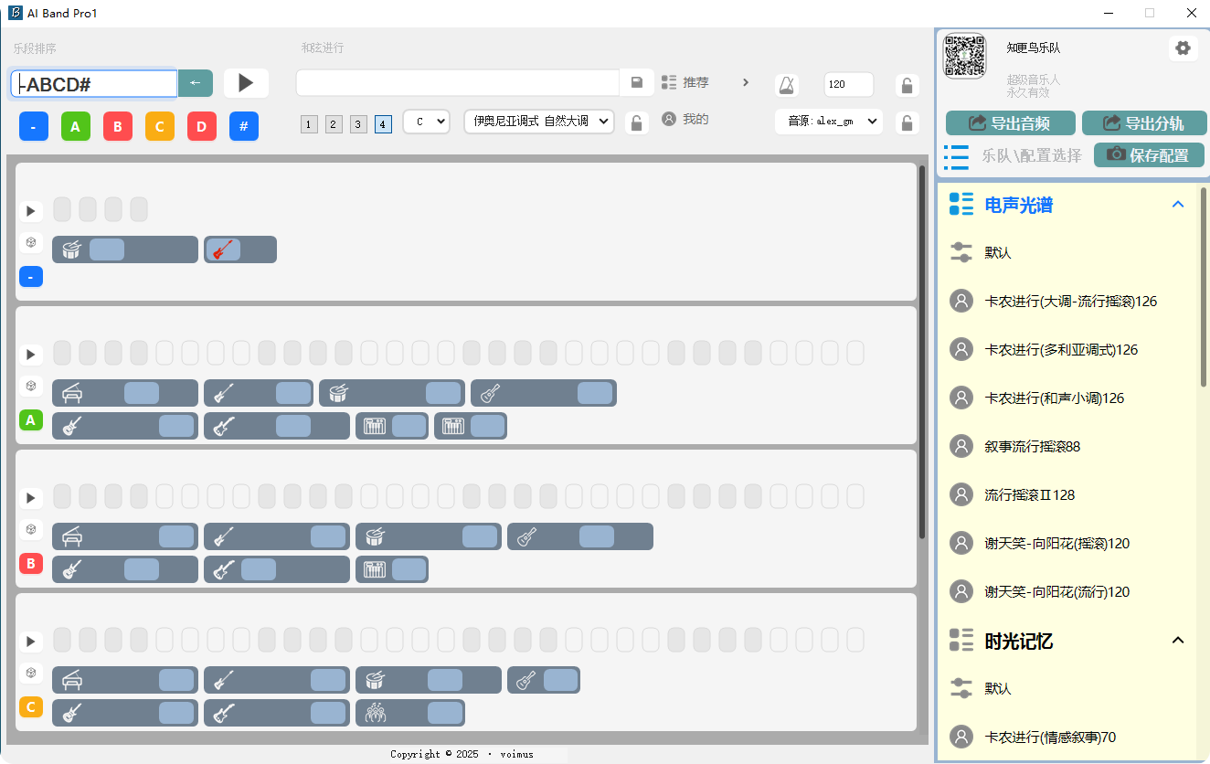Click the metronome icon next to tempo
Image resolution: width=1210 pixels, height=764 pixels.
click(786, 86)
